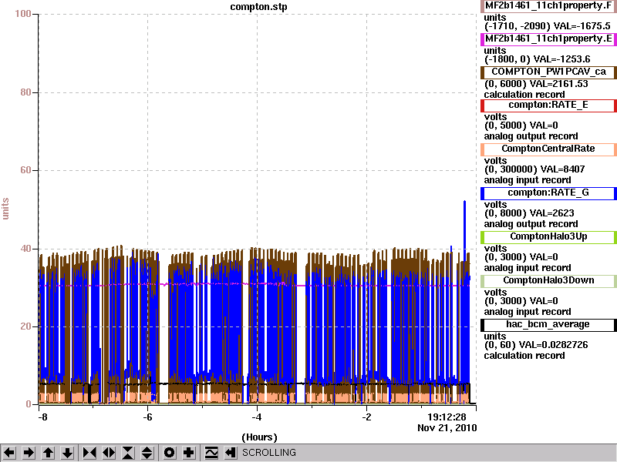Click the 100 tick on y-axis
The height and width of the screenshot is (462, 617).
click(23, 14)
